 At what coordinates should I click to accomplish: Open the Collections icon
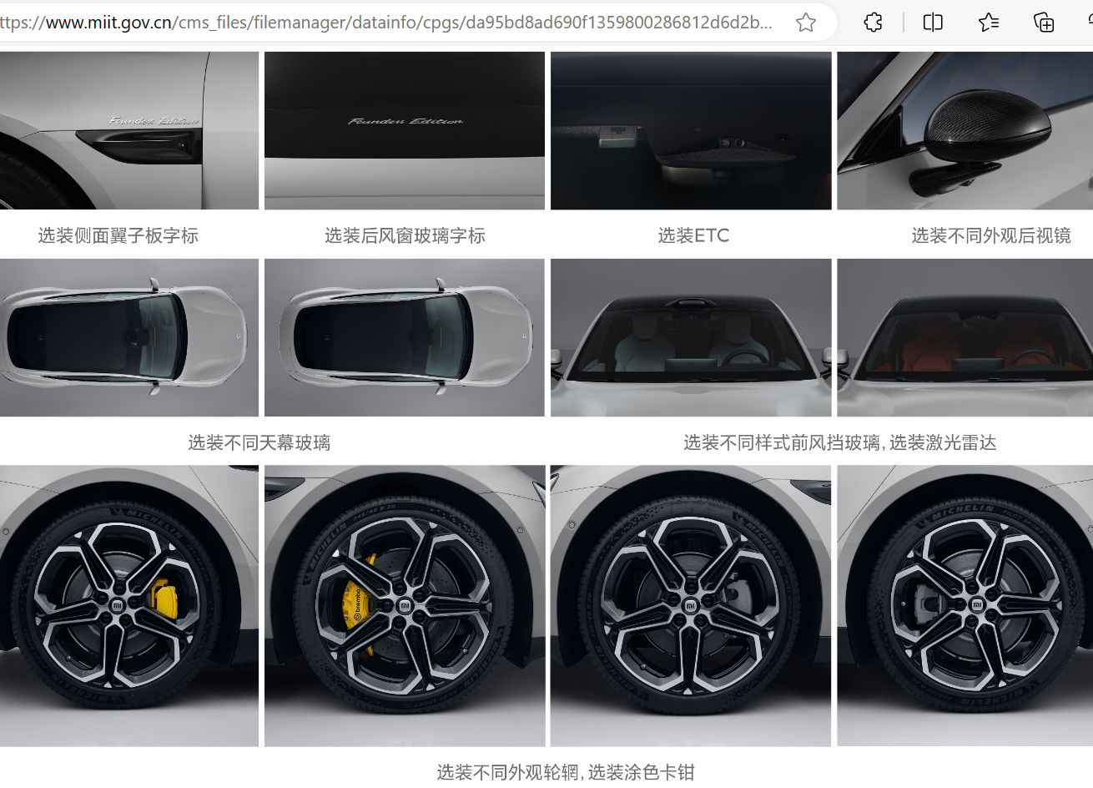click(1044, 23)
